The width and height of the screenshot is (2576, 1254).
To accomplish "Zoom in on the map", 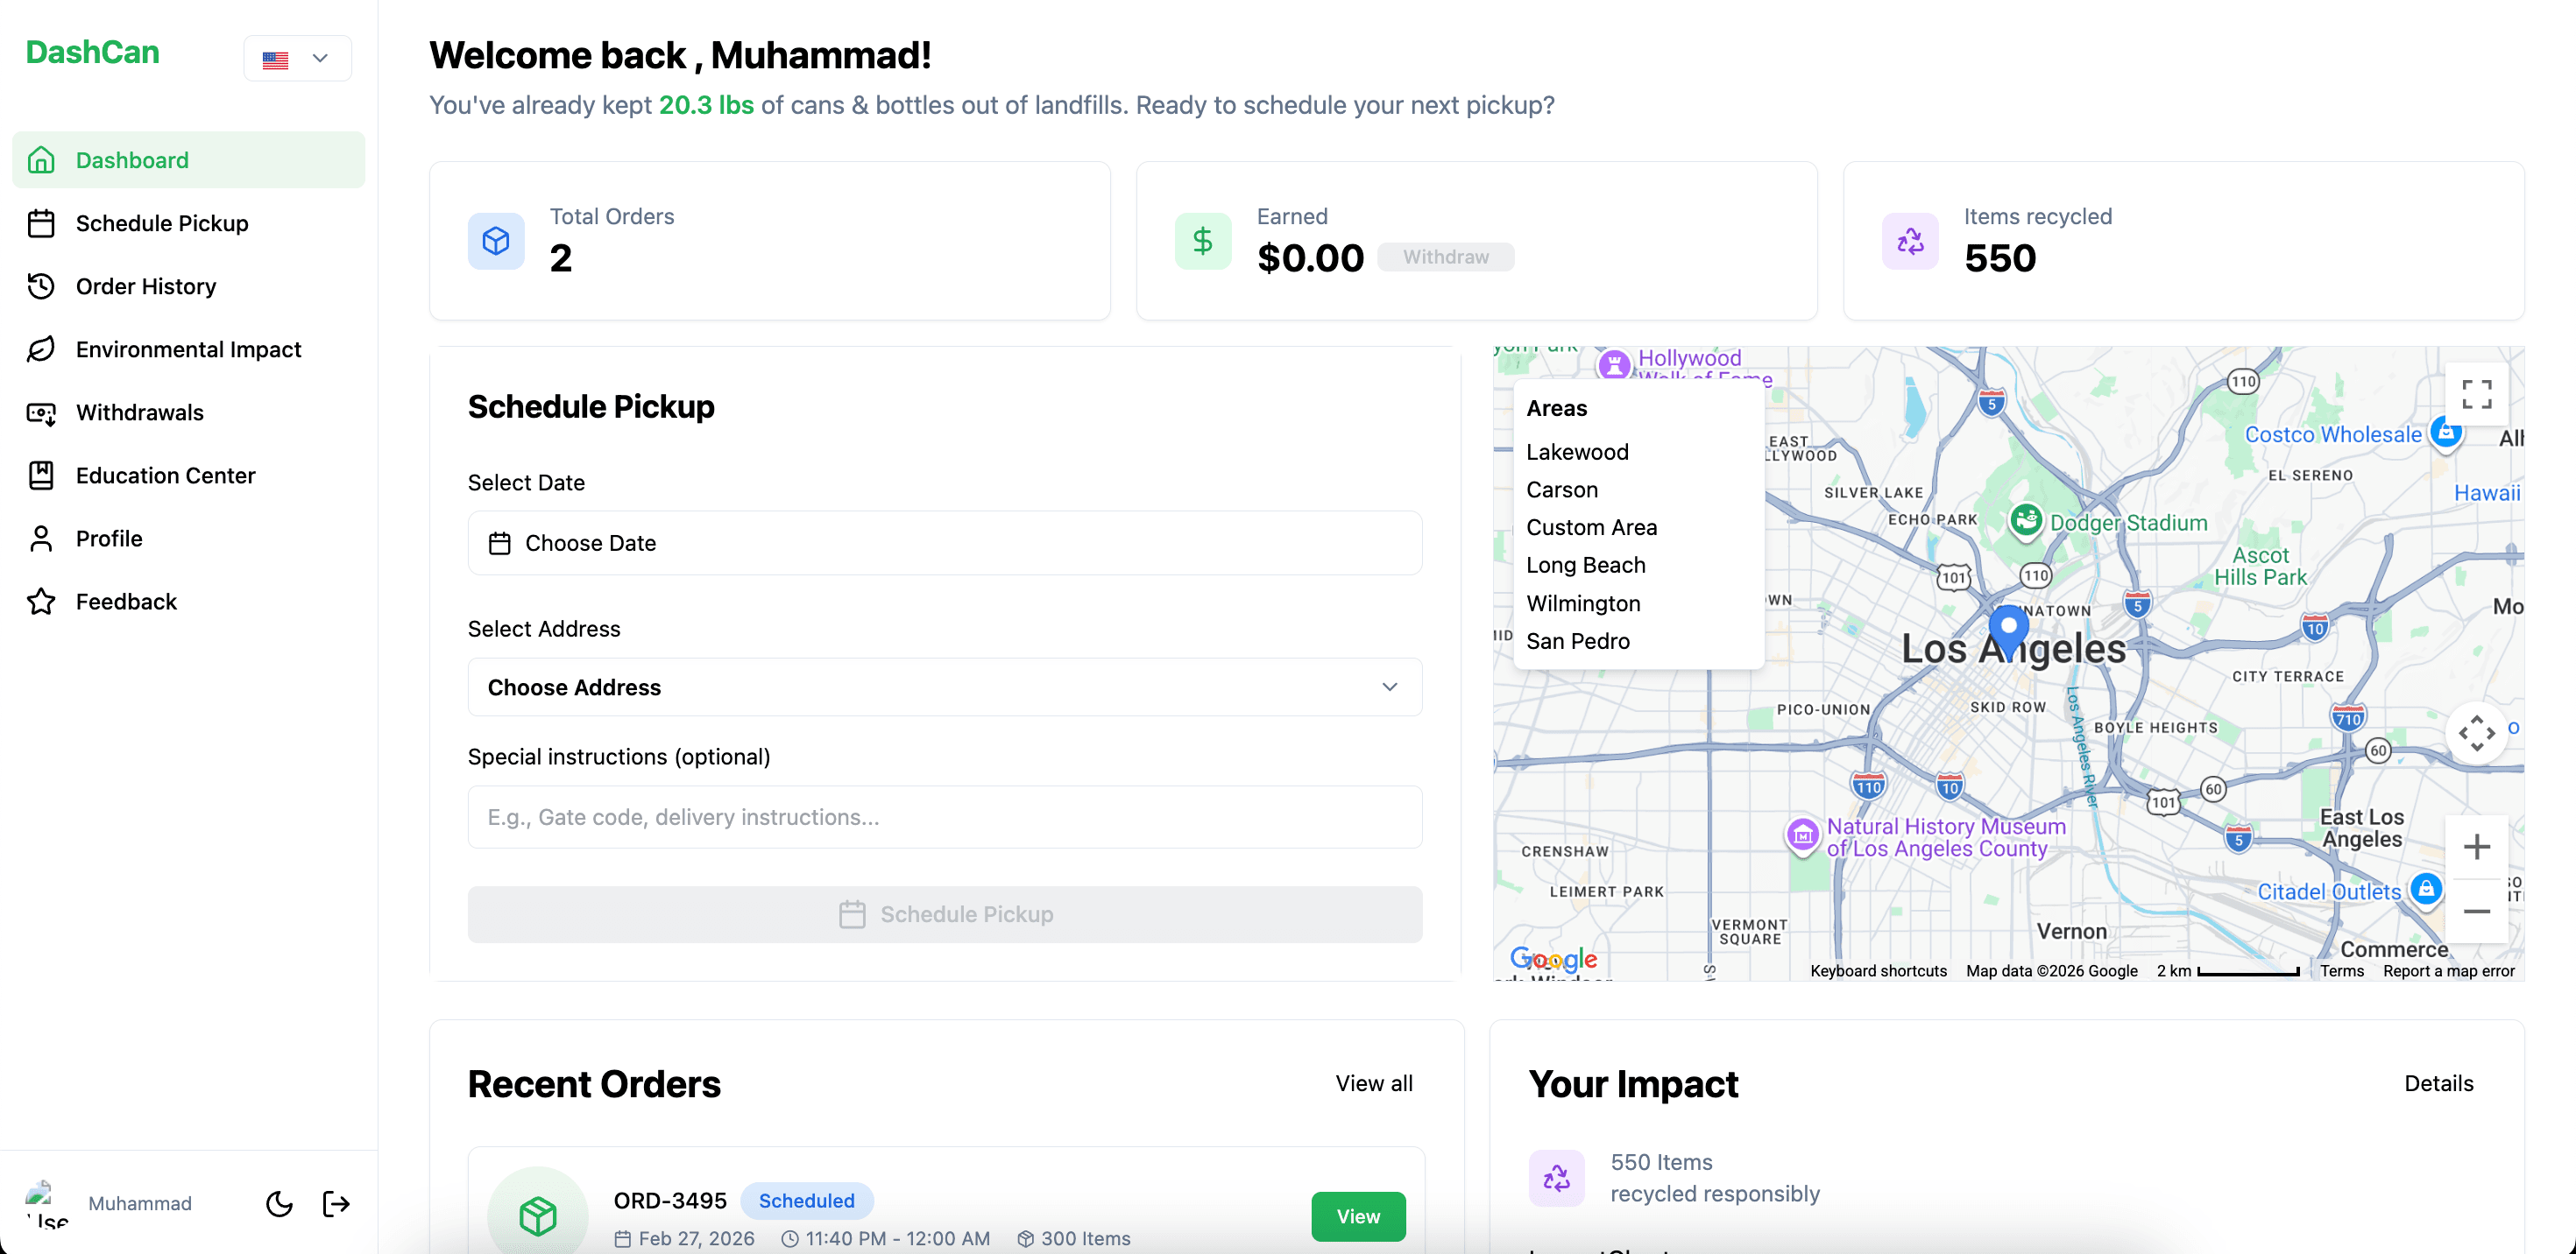I will tap(2476, 848).
